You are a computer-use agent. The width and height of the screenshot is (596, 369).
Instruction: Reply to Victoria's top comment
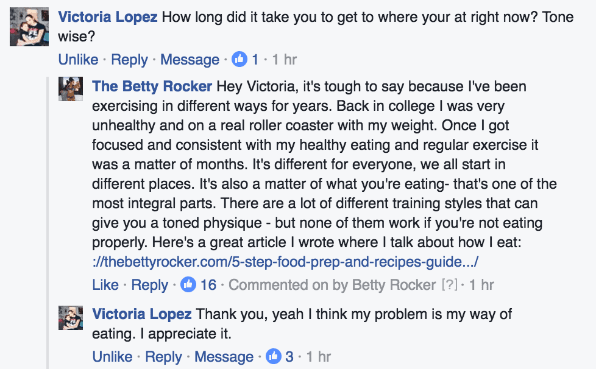click(129, 60)
